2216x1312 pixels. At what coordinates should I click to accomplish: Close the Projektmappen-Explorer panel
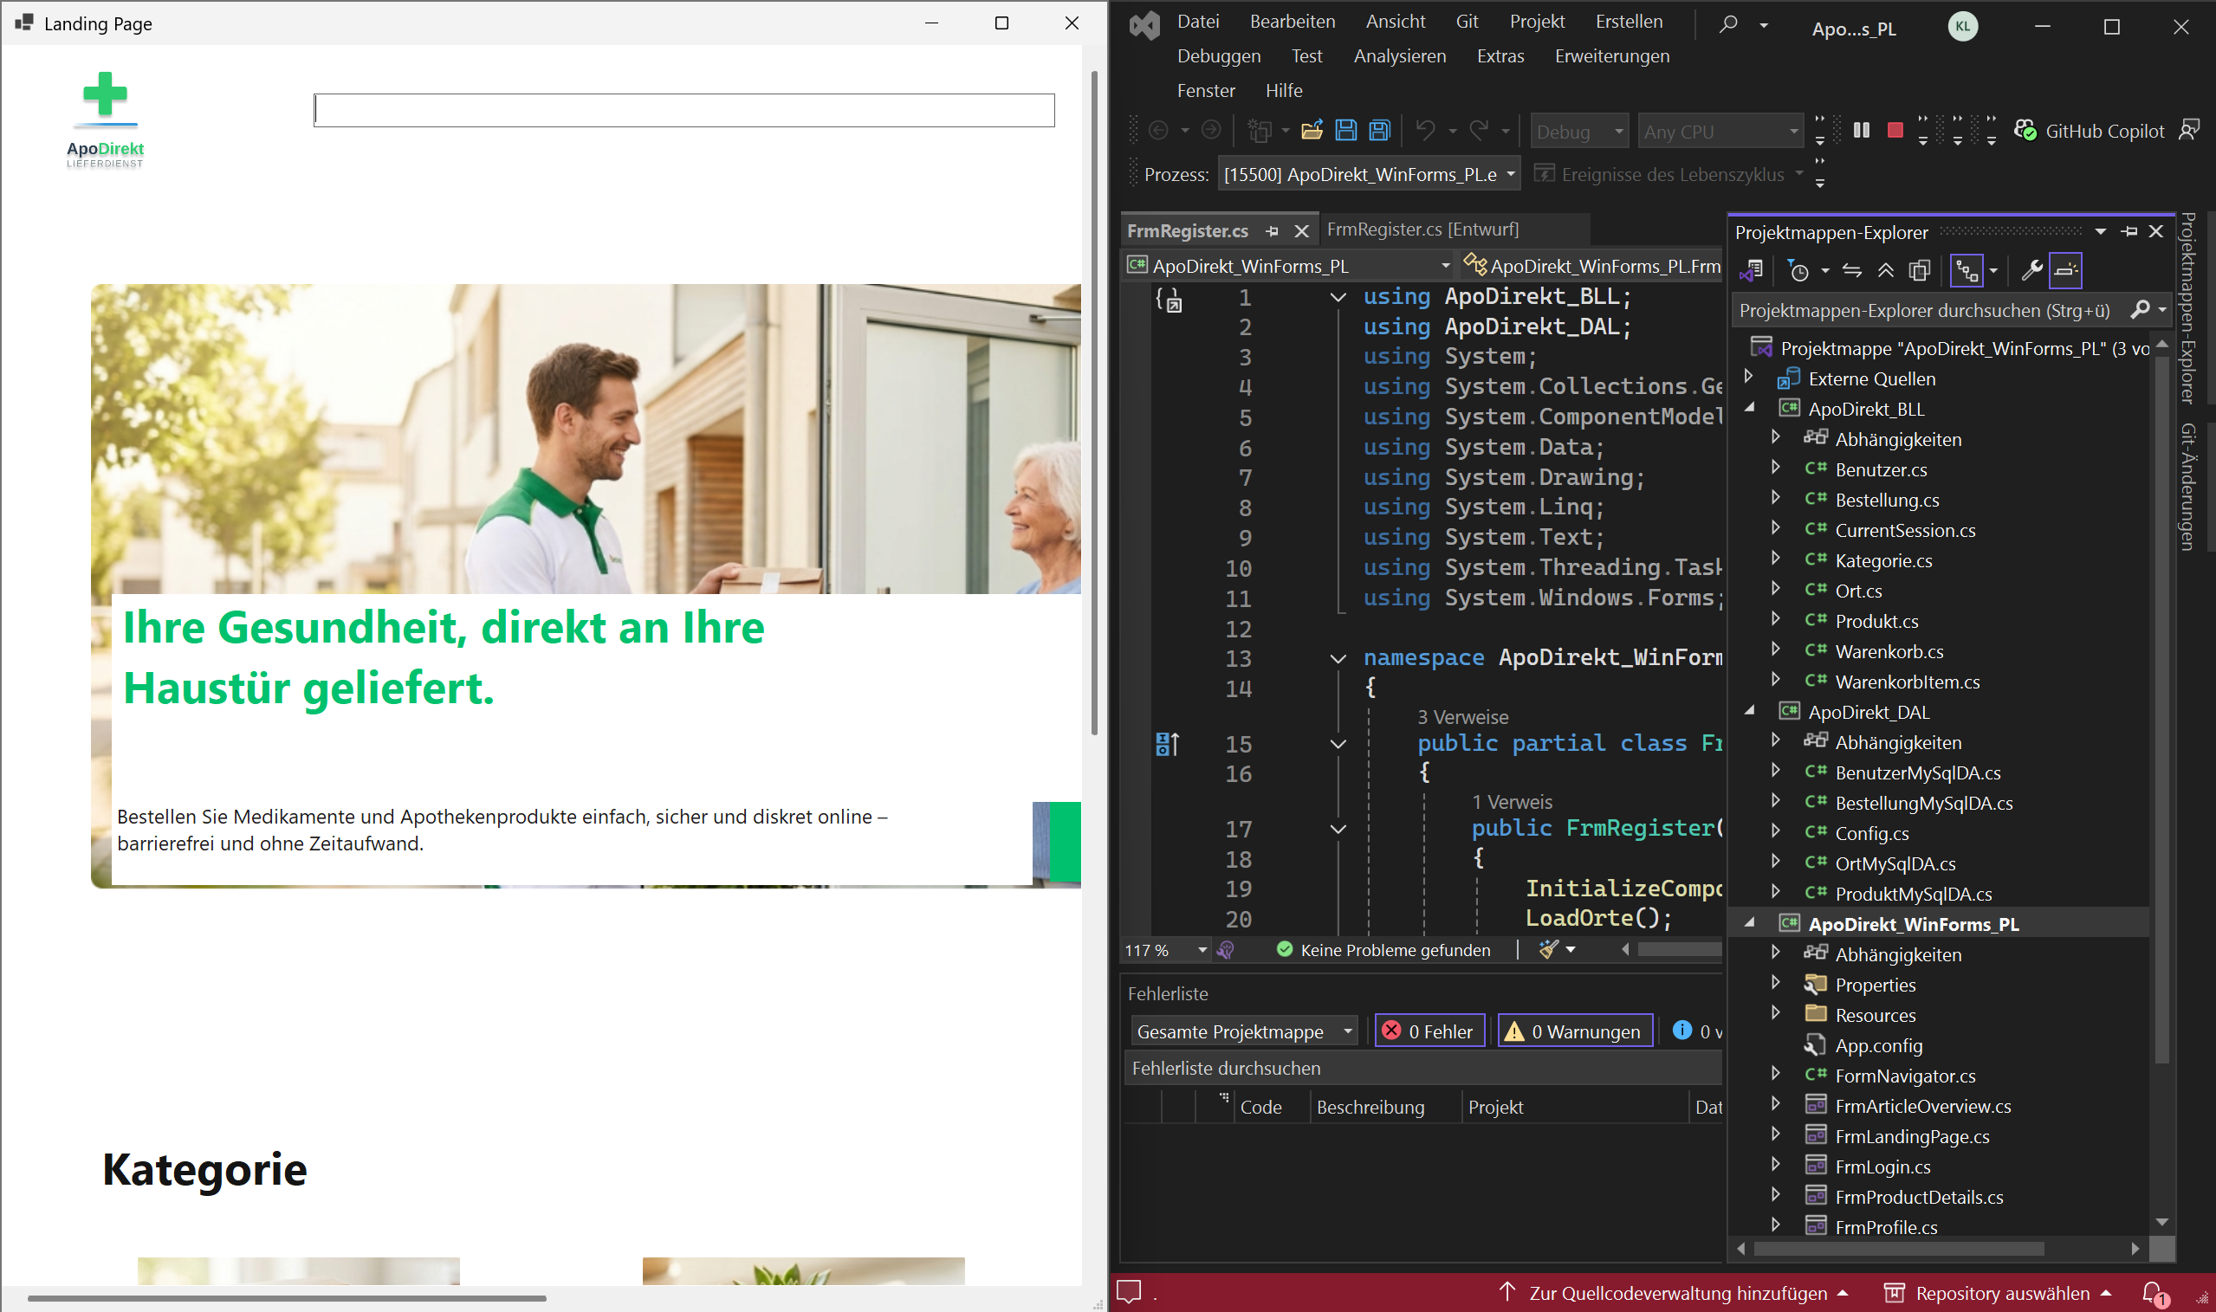click(x=2156, y=231)
